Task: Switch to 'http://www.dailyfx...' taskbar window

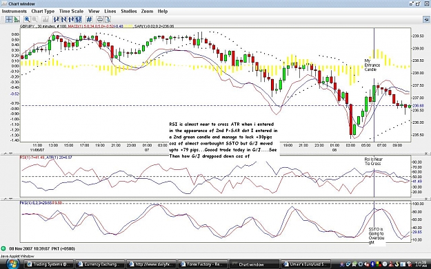Action: coord(151,264)
